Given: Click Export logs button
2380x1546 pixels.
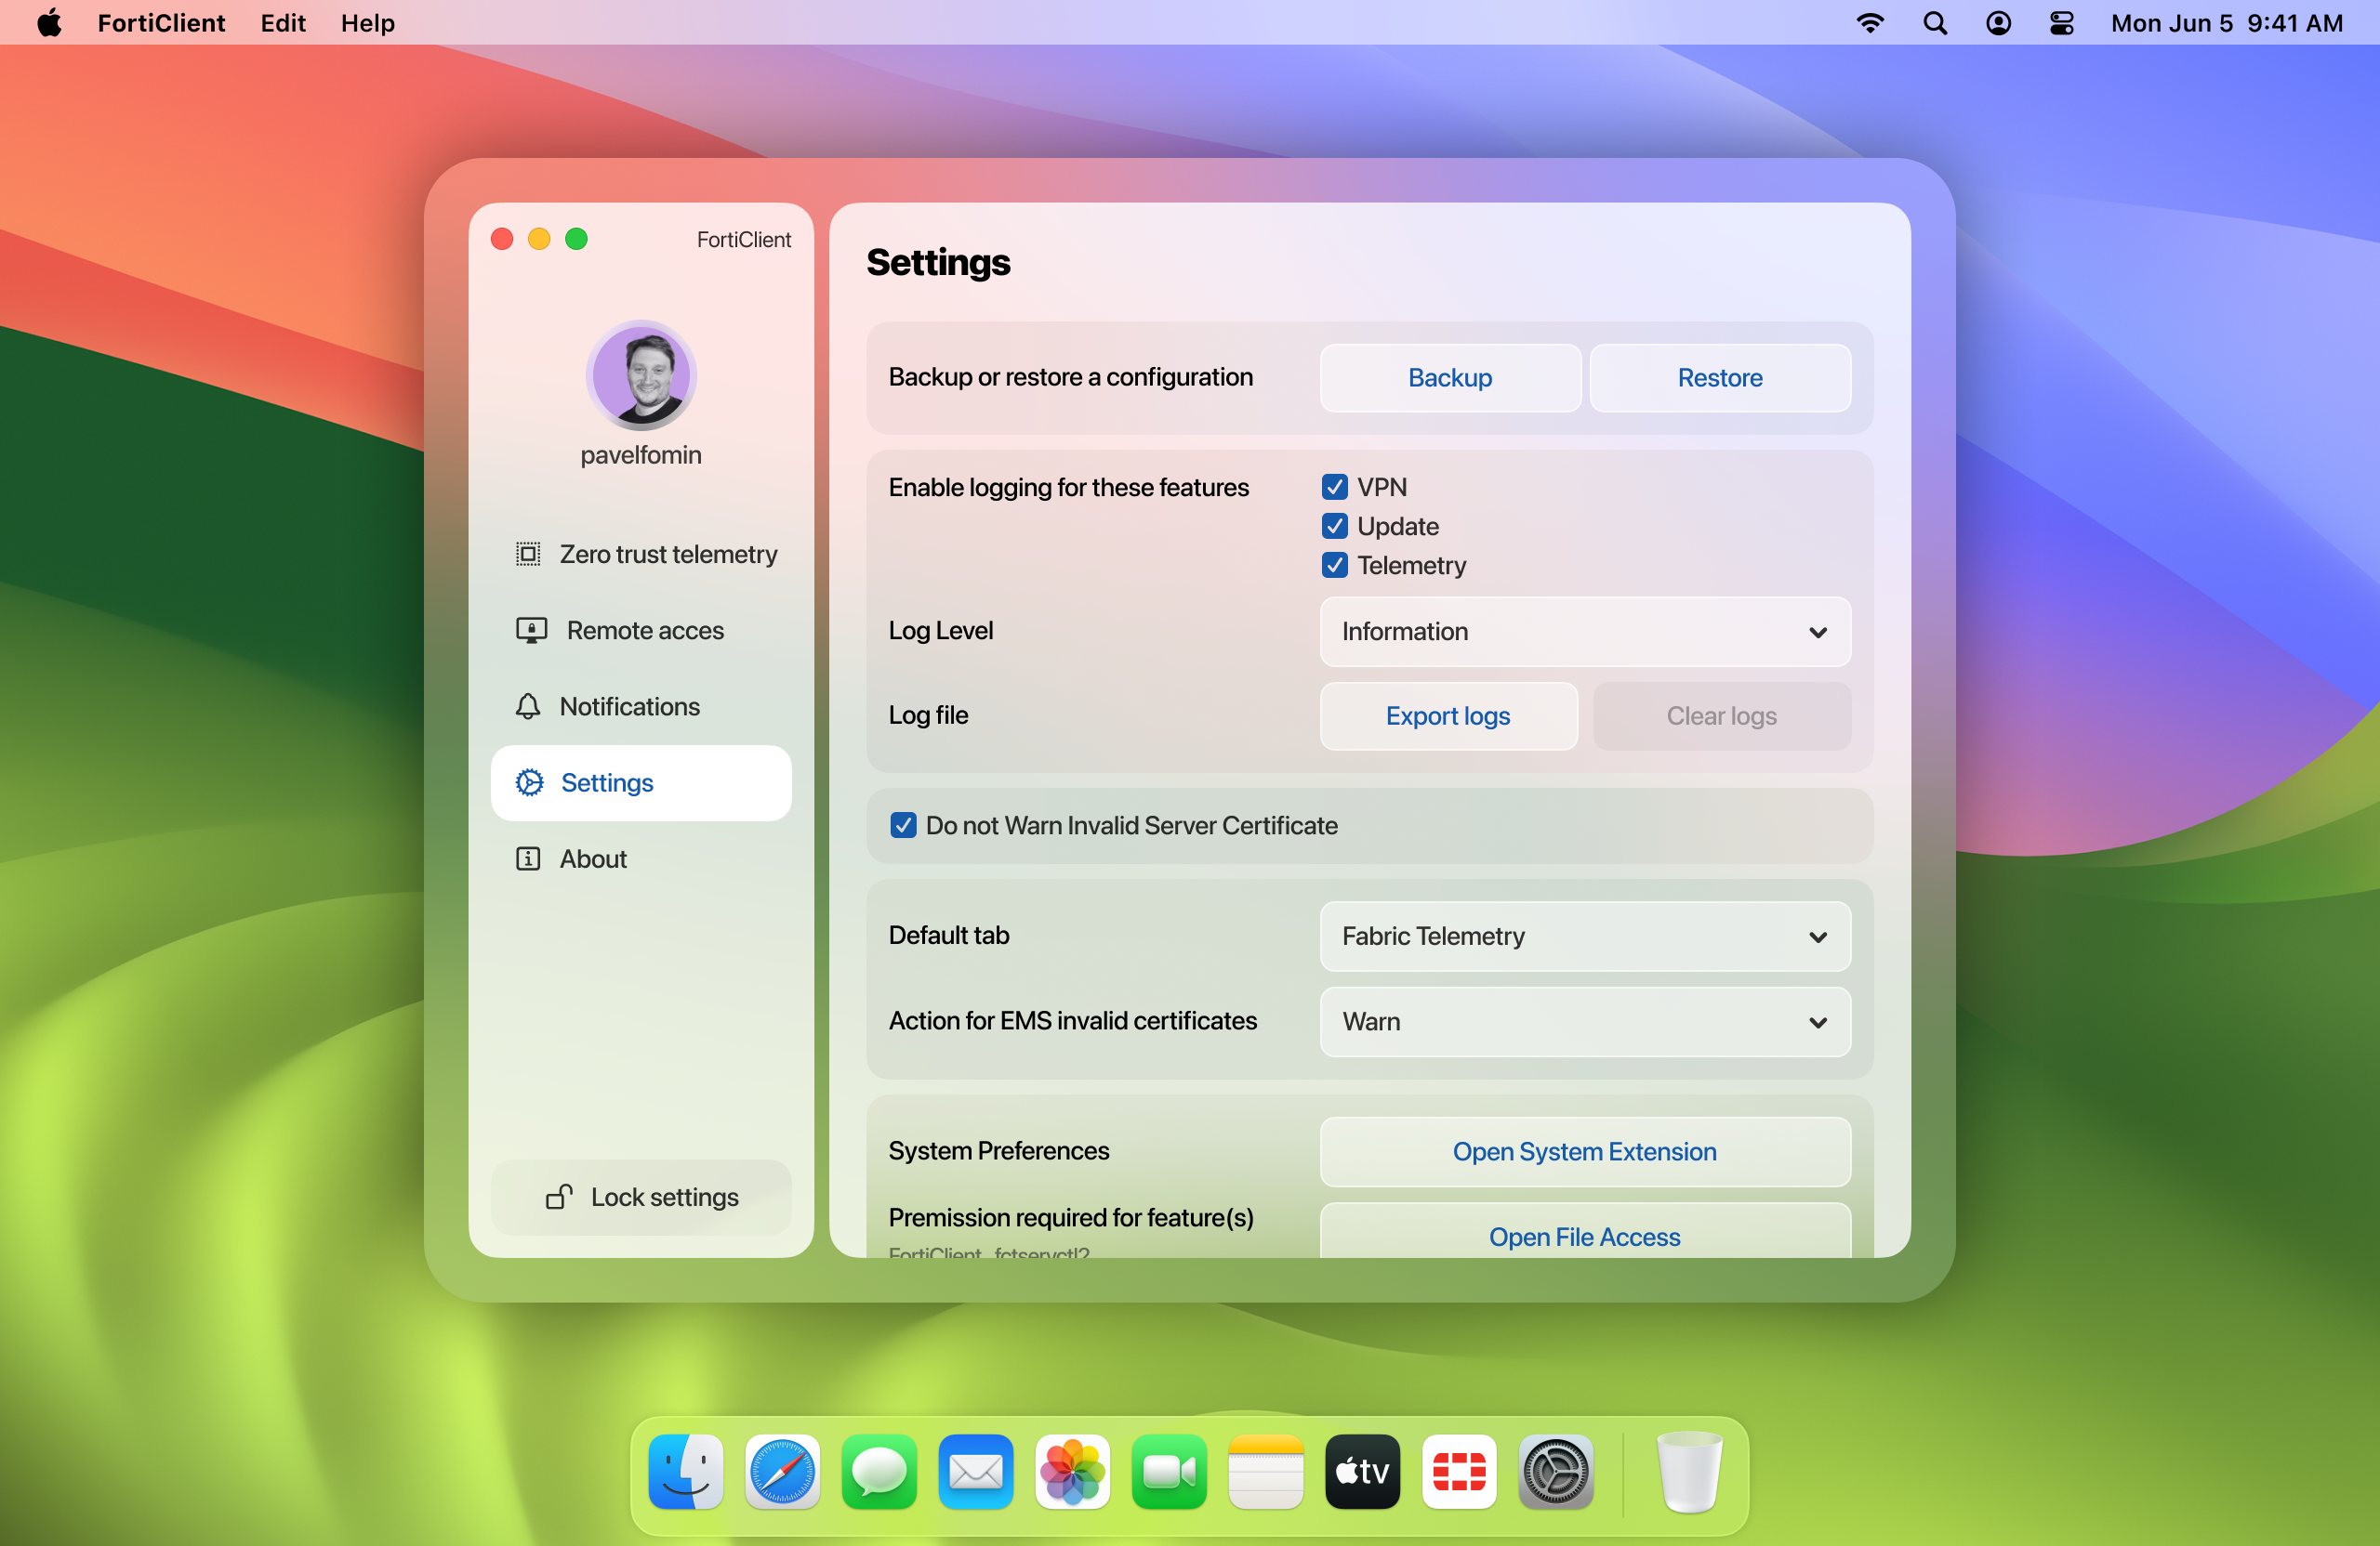Looking at the screenshot, I should point(1447,715).
